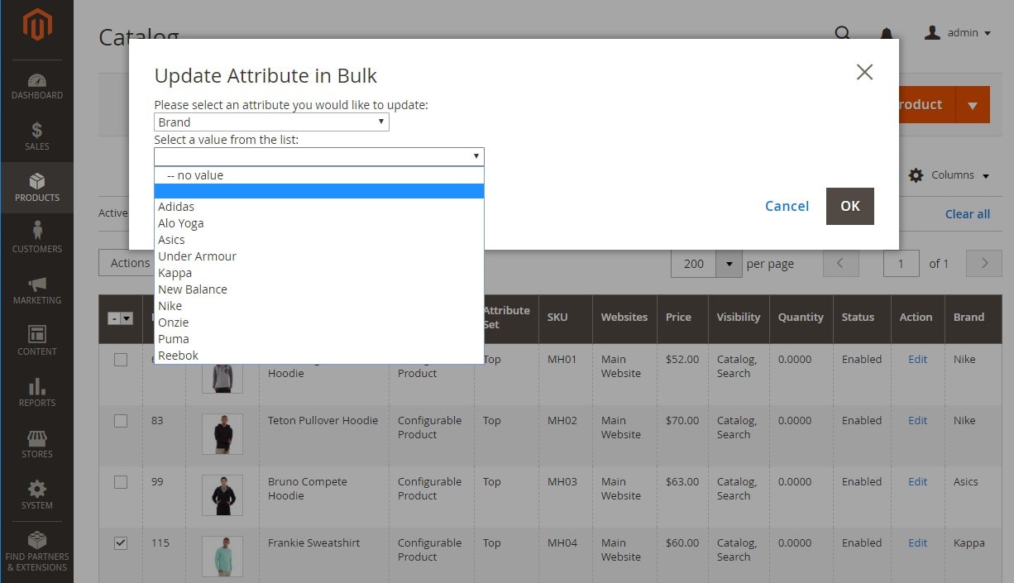Open the Content sidebar menu
Image resolution: width=1014 pixels, height=583 pixels.
[37, 342]
